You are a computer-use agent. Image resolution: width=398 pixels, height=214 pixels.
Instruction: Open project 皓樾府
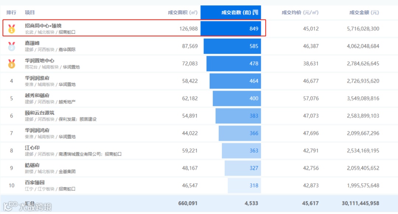[x=32, y=165]
